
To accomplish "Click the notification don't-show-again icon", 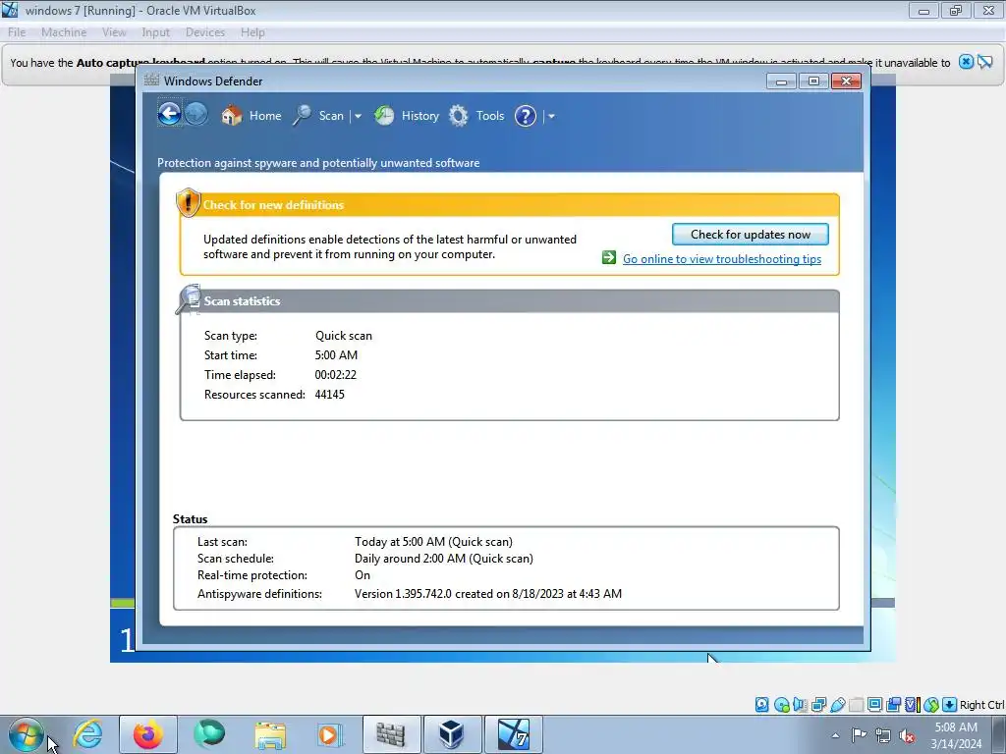I will coord(984,62).
